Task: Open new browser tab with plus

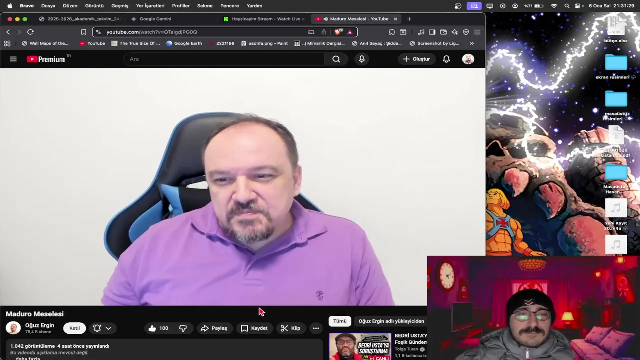Action: (409, 19)
